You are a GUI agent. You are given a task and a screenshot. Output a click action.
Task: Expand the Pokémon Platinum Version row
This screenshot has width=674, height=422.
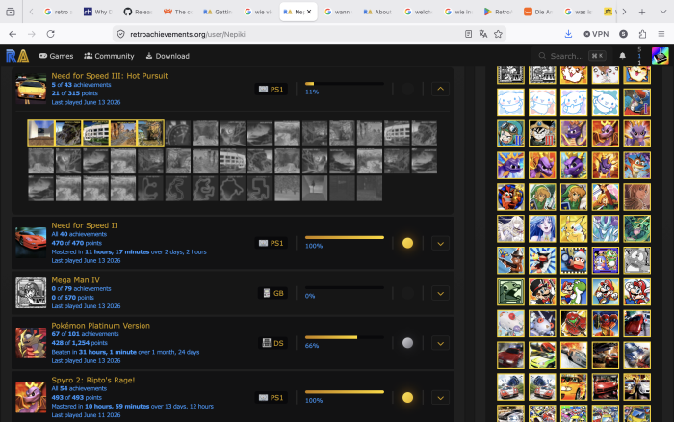(440, 343)
